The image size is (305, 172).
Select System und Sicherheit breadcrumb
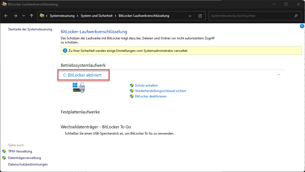pos(97,16)
